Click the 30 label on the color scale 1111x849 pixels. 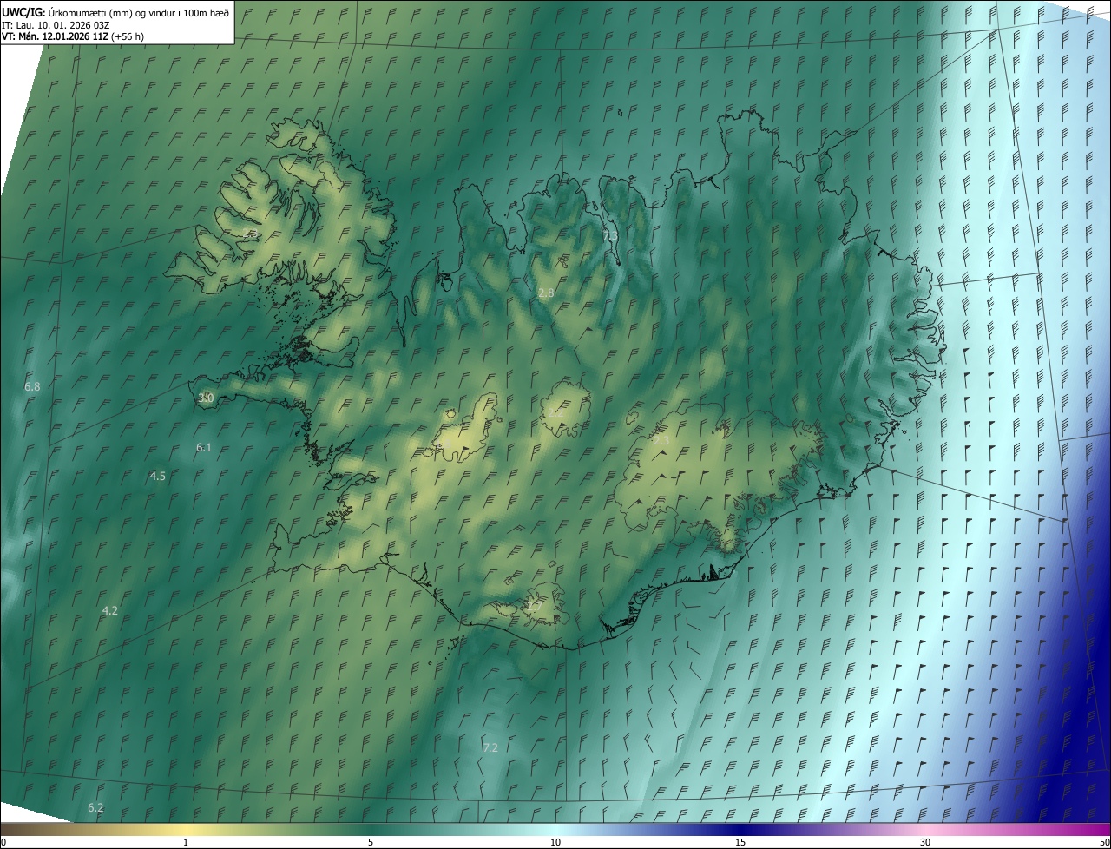[925, 842]
